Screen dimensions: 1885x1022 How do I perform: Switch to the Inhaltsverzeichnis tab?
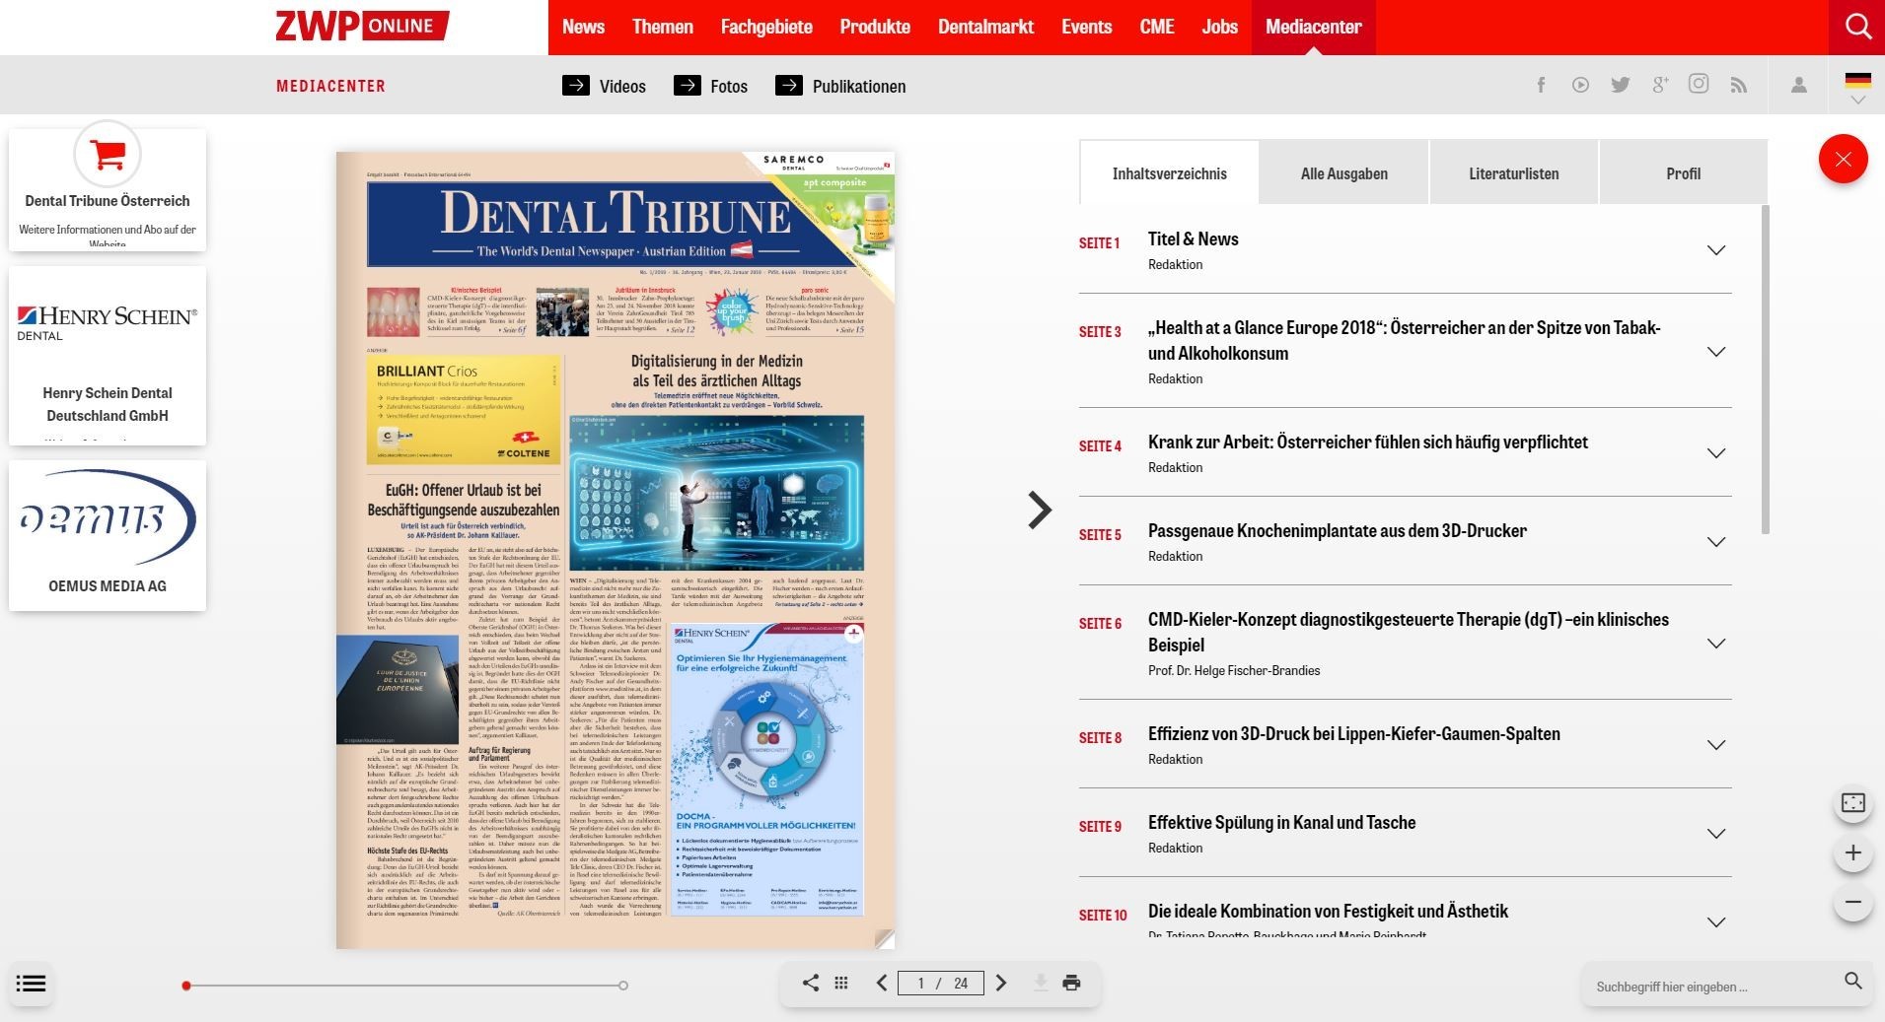pos(1169,172)
